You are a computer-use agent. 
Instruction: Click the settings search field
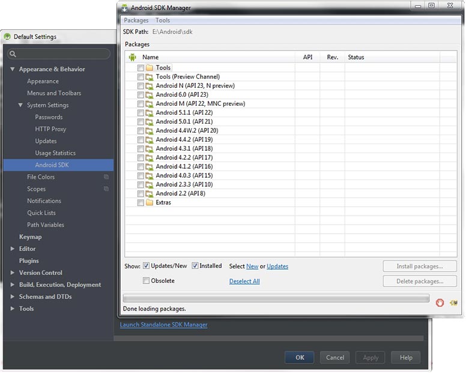point(59,54)
